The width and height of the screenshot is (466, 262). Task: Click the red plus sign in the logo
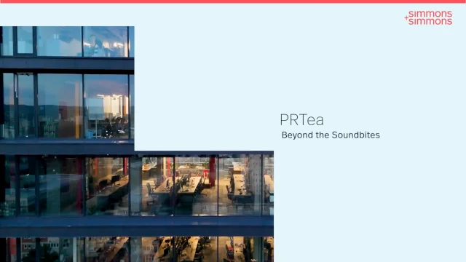pyautogui.click(x=406, y=17)
